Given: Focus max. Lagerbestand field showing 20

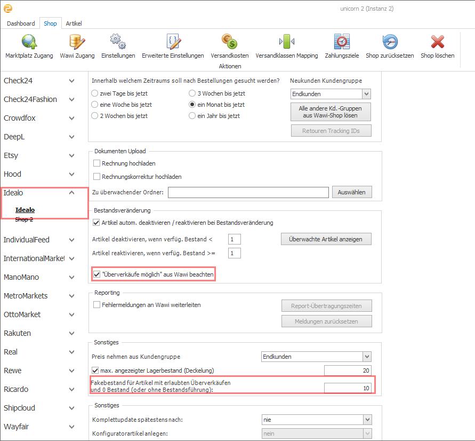Looking at the screenshot, I should (348, 371).
